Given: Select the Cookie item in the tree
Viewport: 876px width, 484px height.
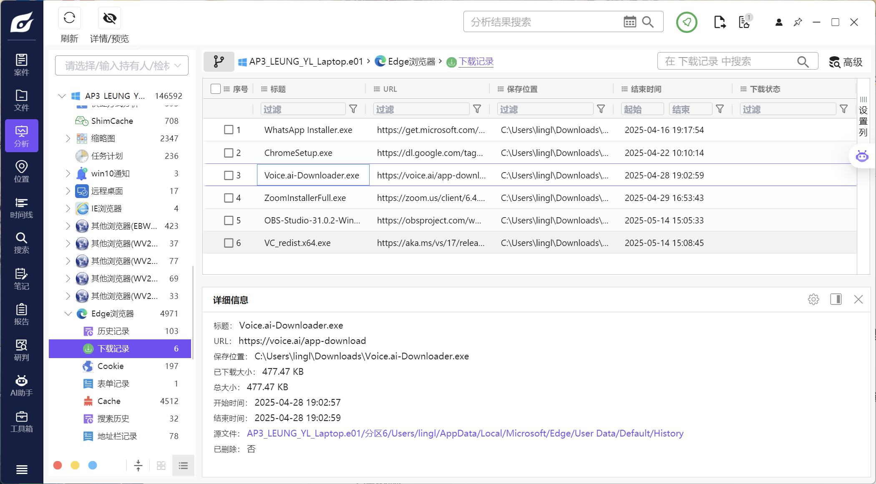Looking at the screenshot, I should pyautogui.click(x=111, y=366).
